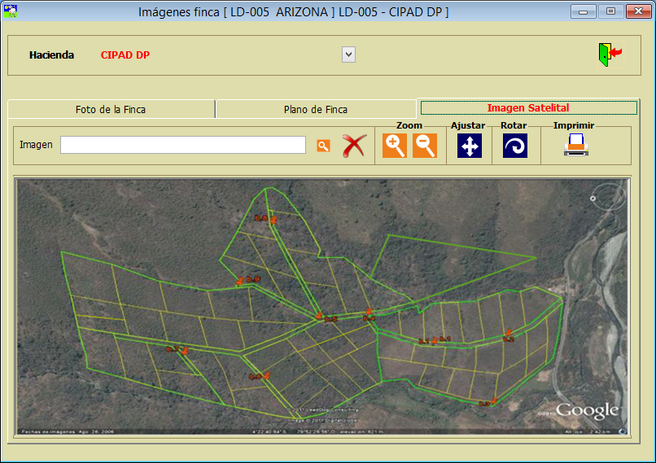Open the Foto de la Finca tab
This screenshot has height=463, width=656.
[111, 109]
